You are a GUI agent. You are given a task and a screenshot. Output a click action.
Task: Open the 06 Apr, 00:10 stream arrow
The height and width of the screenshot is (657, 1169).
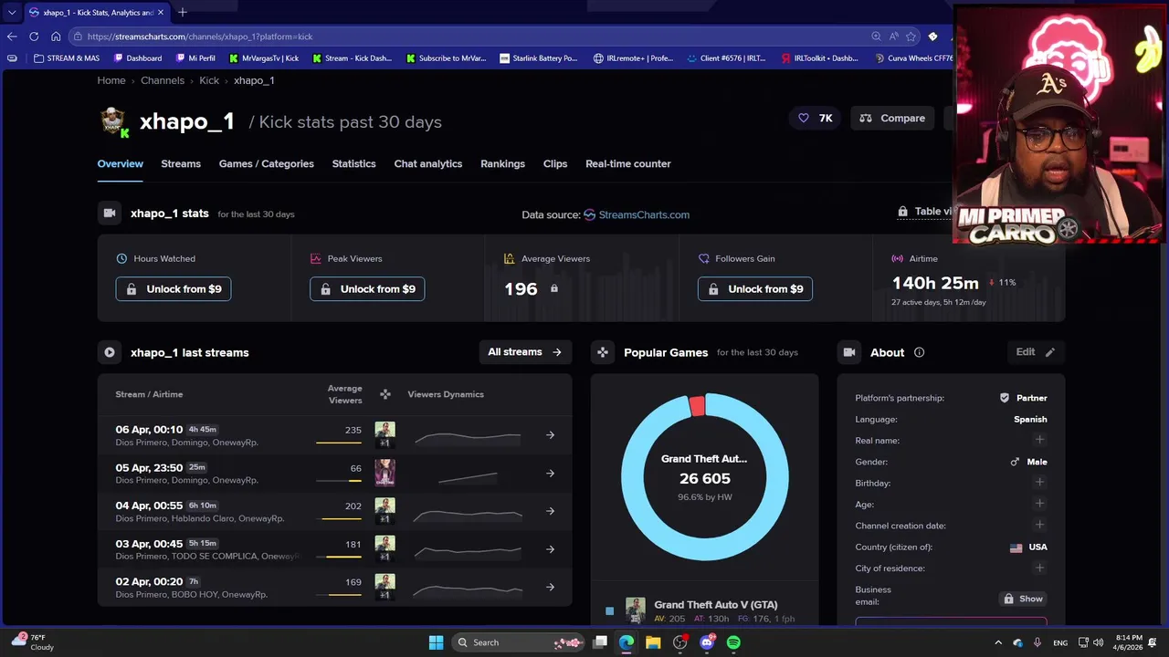(550, 435)
